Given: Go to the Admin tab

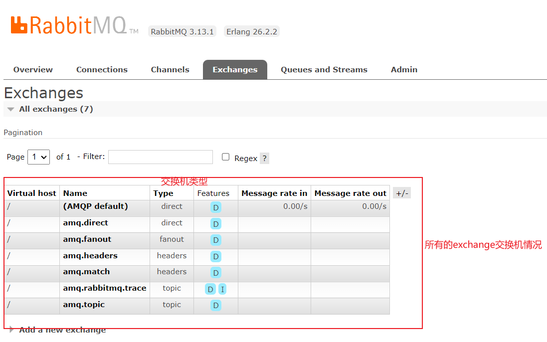Looking at the screenshot, I should [x=404, y=70].
